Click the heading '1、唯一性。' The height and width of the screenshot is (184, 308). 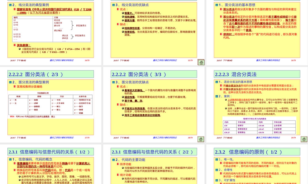pyautogui.click(x=226, y=159)
